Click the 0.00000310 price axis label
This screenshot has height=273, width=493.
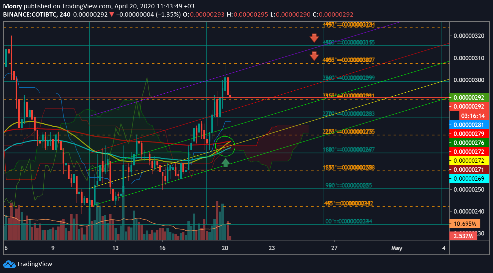click(x=469, y=58)
